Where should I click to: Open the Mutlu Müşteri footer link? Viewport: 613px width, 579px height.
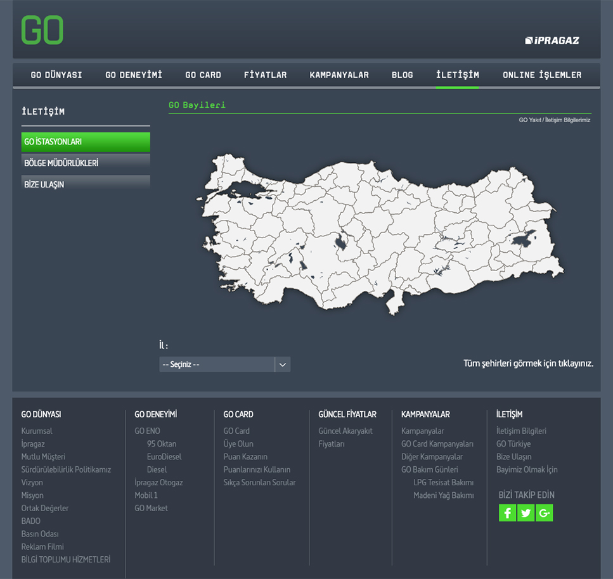point(43,457)
